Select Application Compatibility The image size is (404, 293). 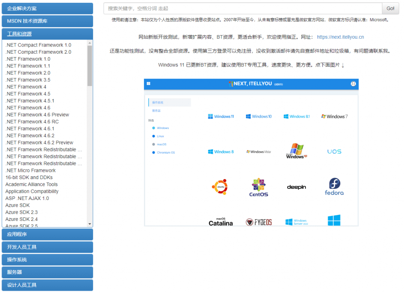[32, 191]
